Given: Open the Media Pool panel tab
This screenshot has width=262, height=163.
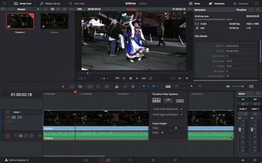Looking at the screenshot, I should click(23, 4).
